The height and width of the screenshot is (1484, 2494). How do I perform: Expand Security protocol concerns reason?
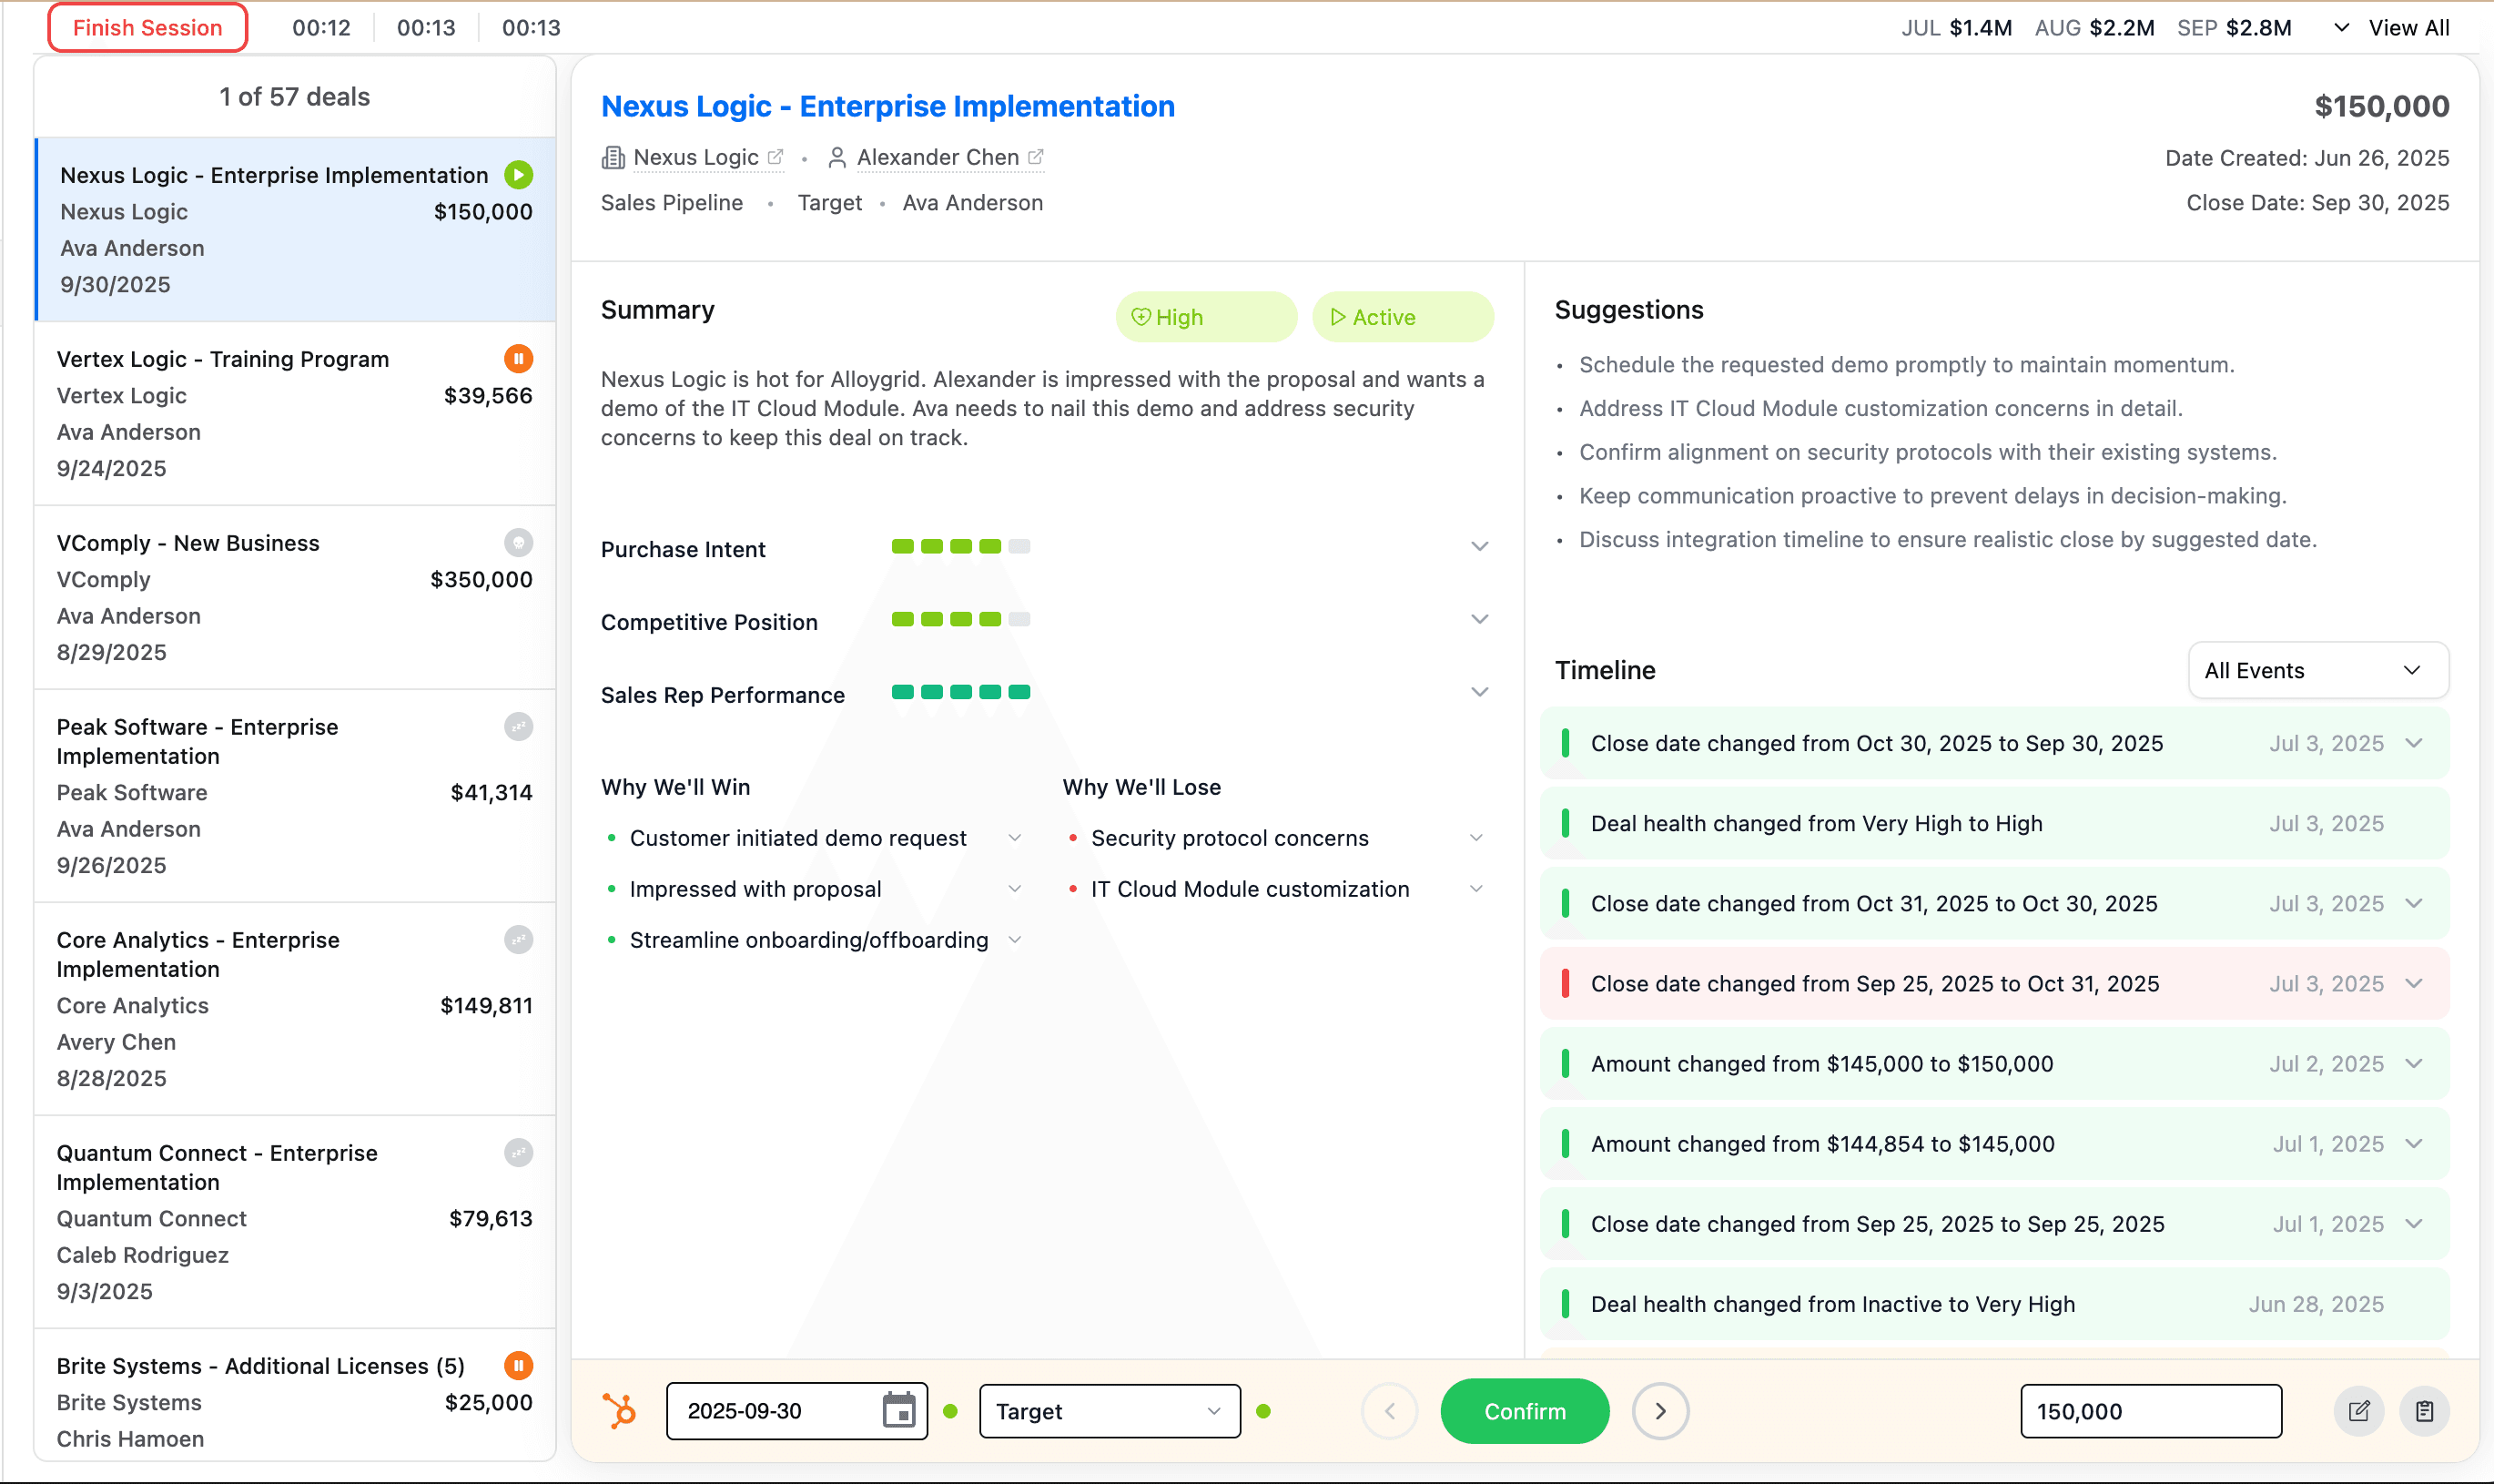pyautogui.click(x=1476, y=838)
